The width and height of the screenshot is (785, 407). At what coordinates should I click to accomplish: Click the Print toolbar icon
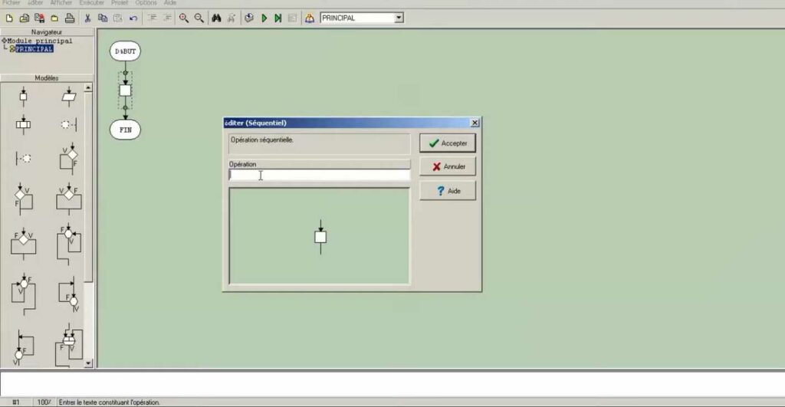[x=70, y=18]
